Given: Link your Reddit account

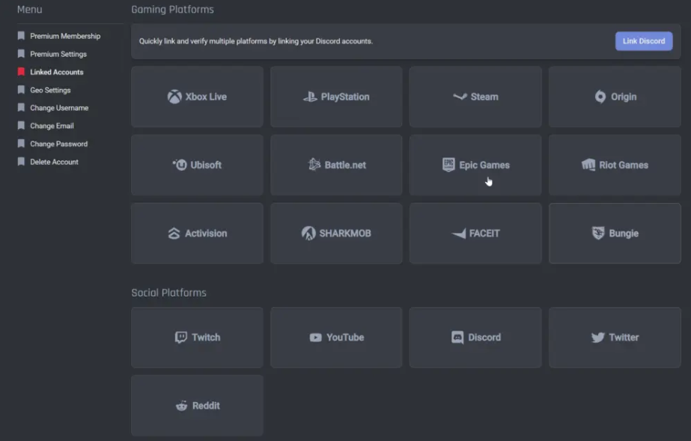Looking at the screenshot, I should 197,406.
